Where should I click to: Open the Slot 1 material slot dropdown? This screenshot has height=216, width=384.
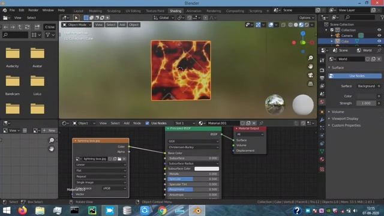coord(185,123)
